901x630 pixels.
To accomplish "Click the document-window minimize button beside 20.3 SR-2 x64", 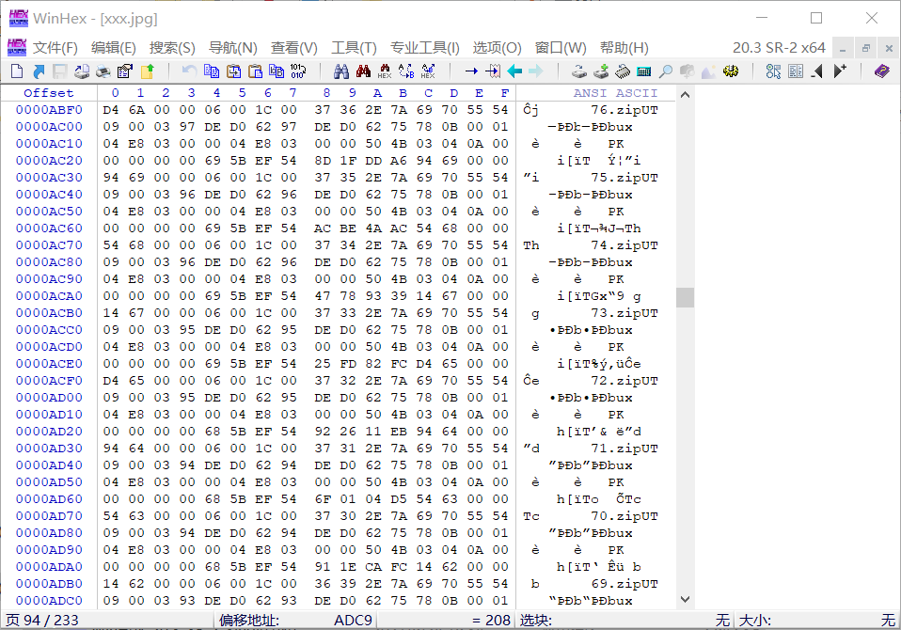I will pos(843,49).
